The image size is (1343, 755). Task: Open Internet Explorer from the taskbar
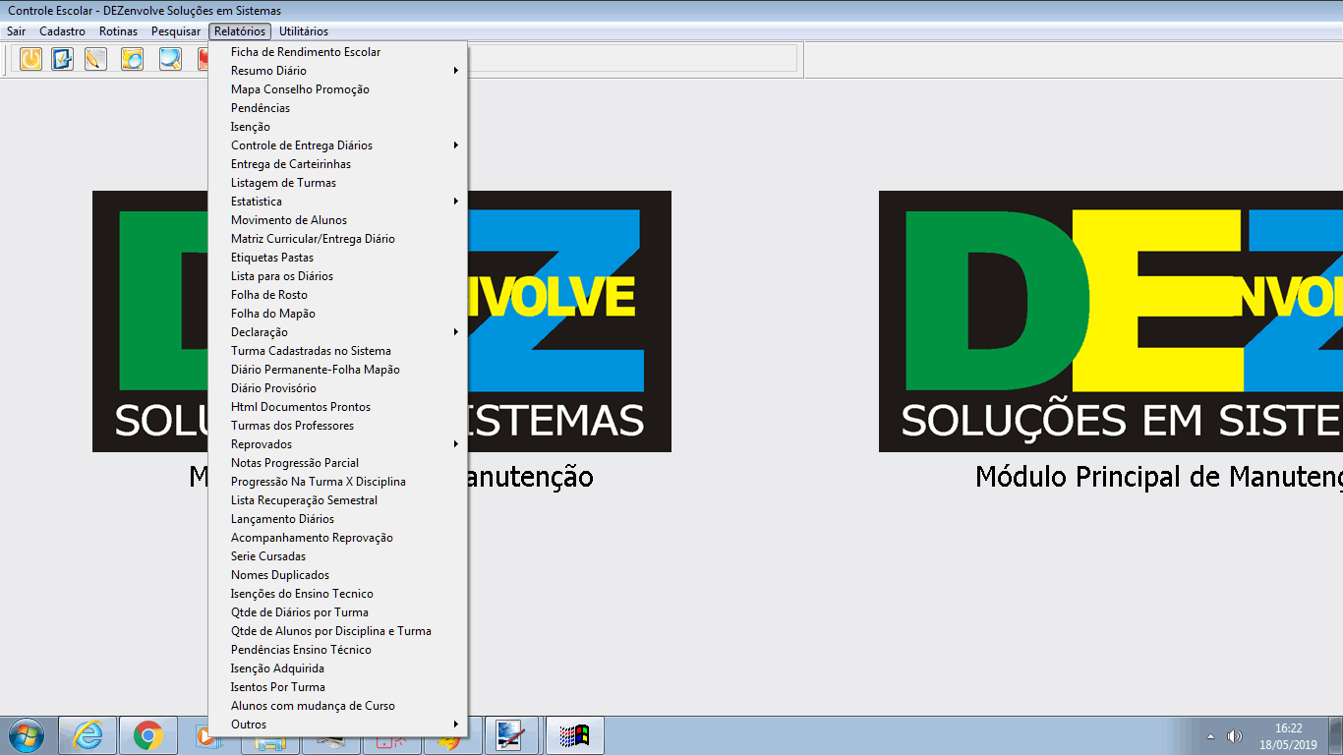[88, 735]
